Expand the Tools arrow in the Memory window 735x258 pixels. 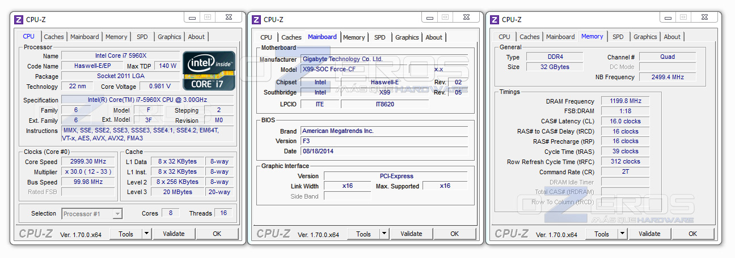622,234
